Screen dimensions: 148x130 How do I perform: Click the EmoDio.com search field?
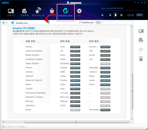(x=114, y=22)
